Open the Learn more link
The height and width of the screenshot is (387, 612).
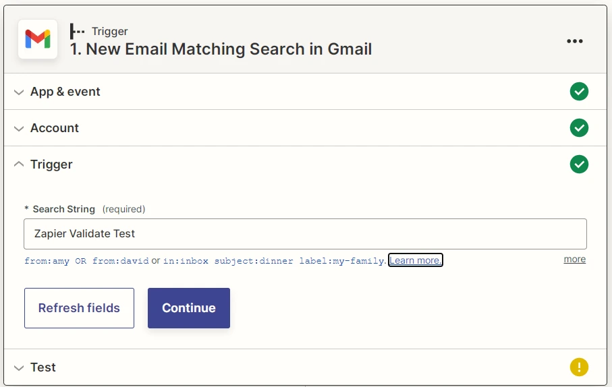(x=416, y=260)
